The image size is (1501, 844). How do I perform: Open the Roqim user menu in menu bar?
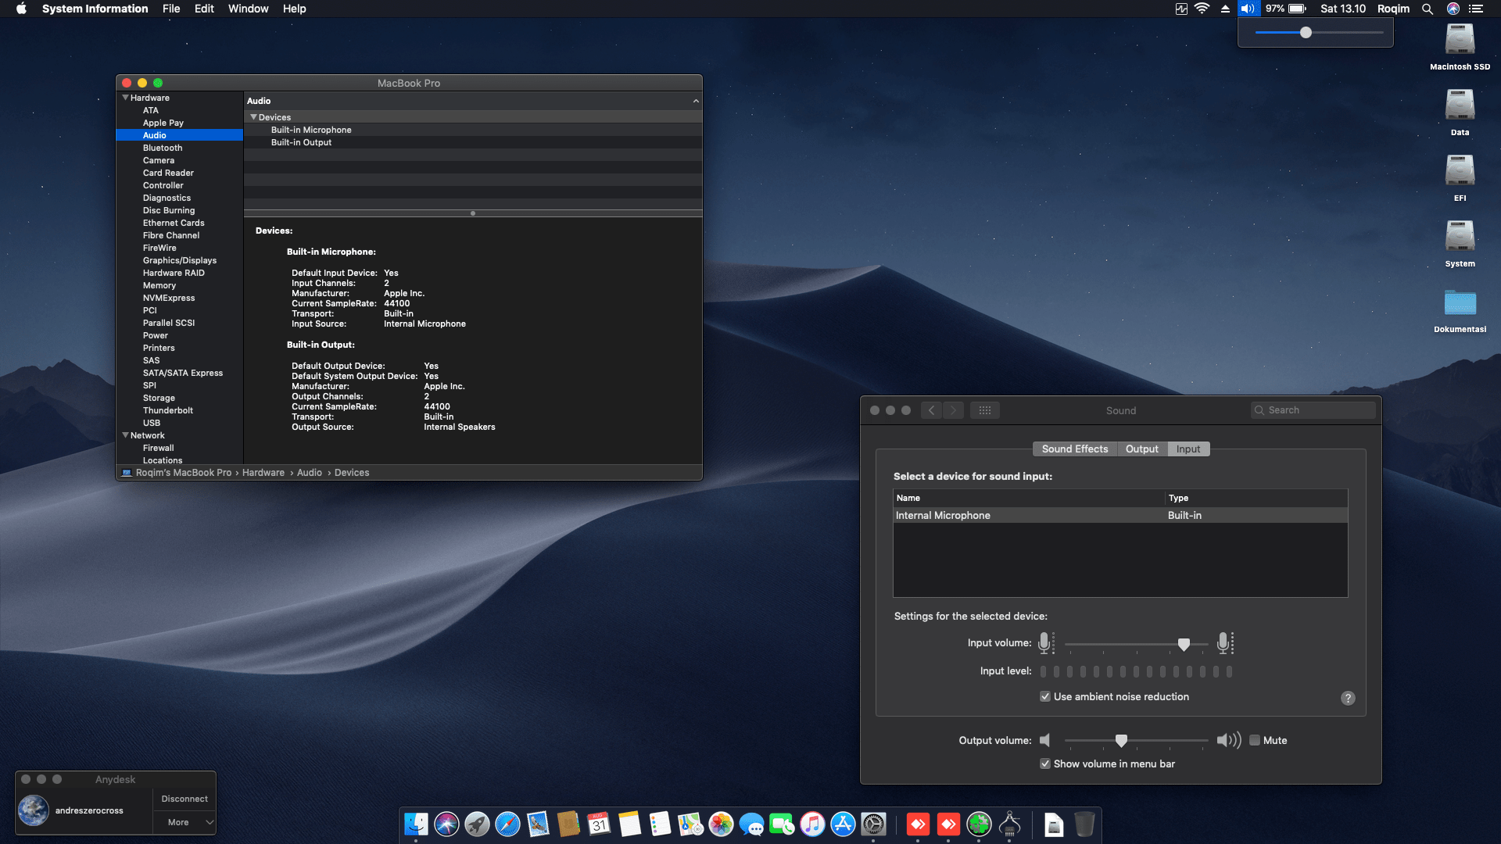1393,9
